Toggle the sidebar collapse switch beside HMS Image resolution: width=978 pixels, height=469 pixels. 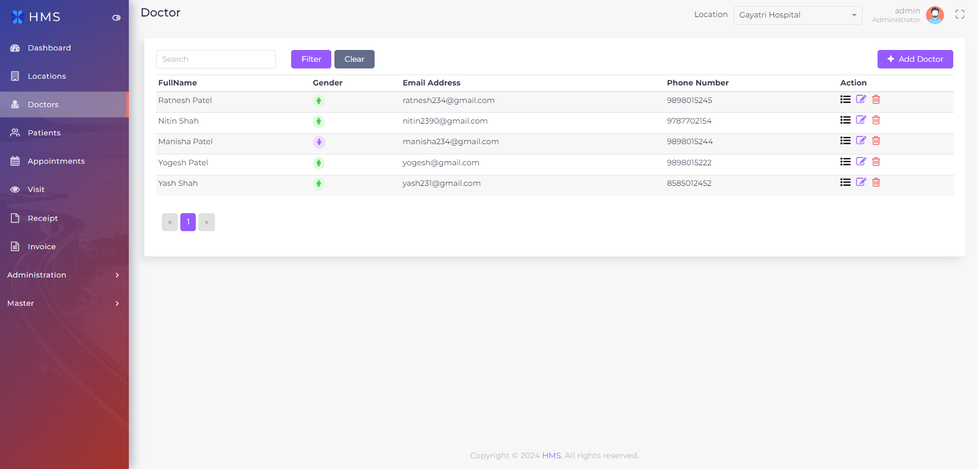[116, 18]
